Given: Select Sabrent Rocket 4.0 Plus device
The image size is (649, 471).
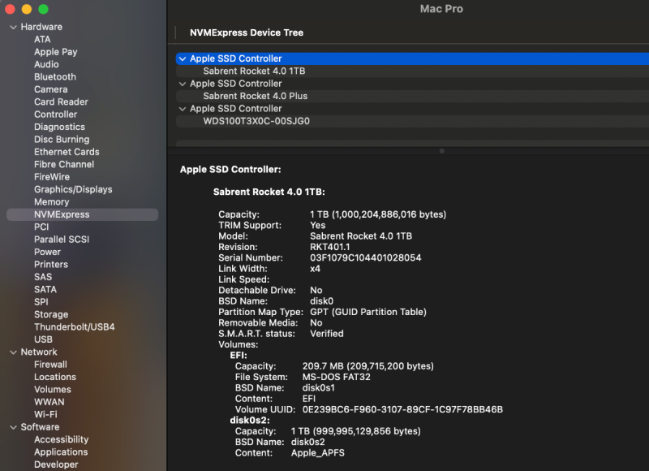Looking at the screenshot, I should pos(255,96).
